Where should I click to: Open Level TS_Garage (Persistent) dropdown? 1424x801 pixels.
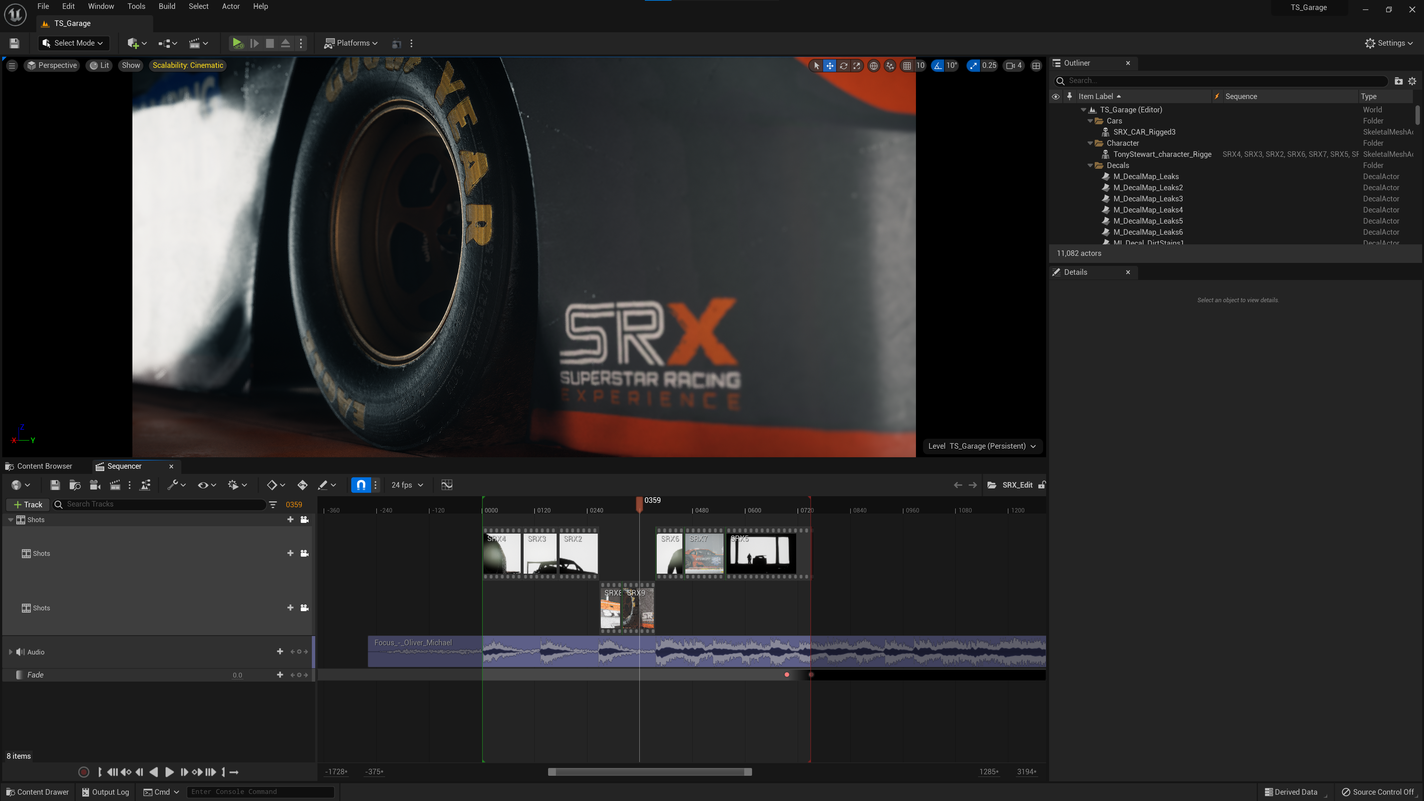click(x=982, y=446)
